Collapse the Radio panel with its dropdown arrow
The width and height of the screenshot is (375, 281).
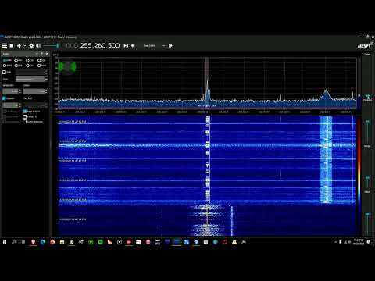(x=37, y=54)
